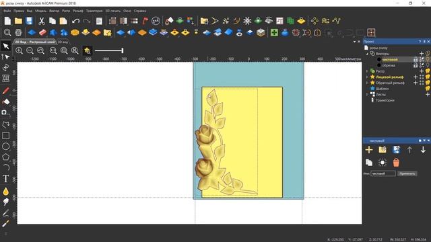Toggle Растр layers visibility bulb
The image size is (431, 242).
point(428,71)
